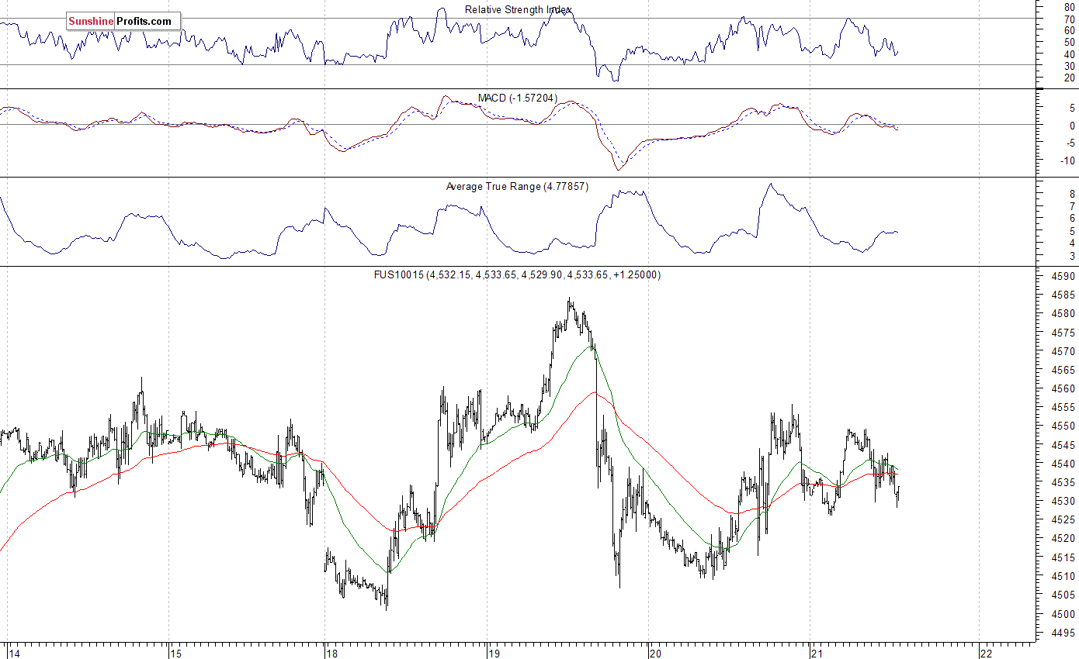Click the 4590 price axis label
Viewport: 1079px width, 659px height.
click(1064, 276)
